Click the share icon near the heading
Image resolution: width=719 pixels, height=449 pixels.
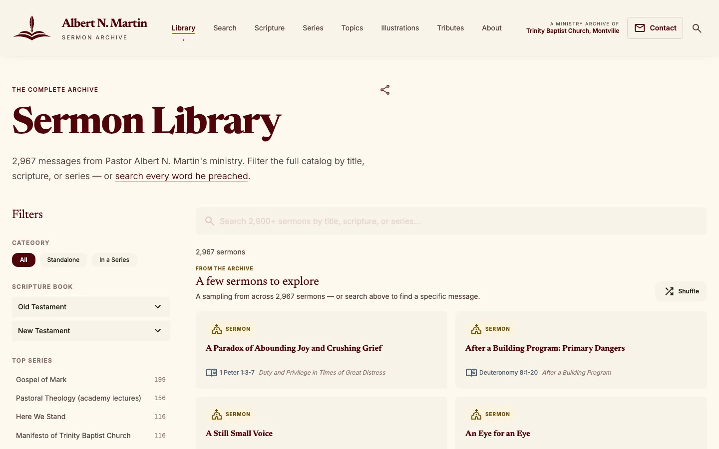pyautogui.click(x=385, y=90)
